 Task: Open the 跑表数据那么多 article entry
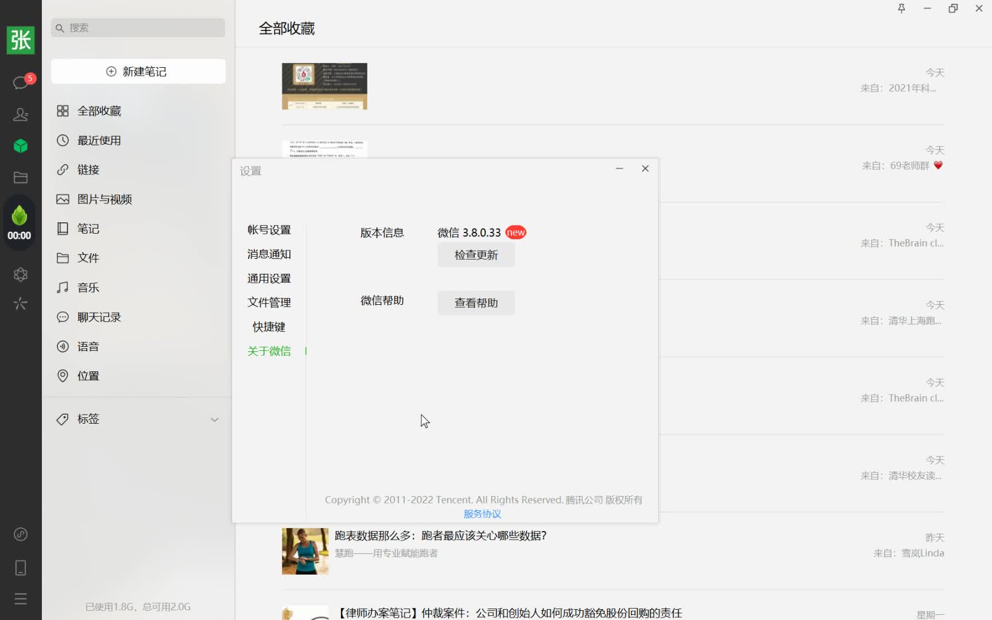440,536
